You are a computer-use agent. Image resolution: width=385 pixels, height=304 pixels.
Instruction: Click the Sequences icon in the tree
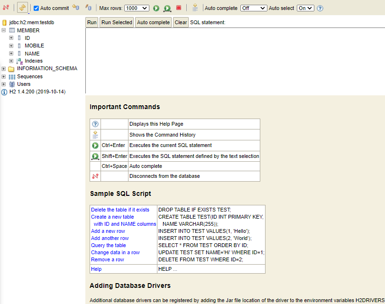pyautogui.click(x=12, y=77)
